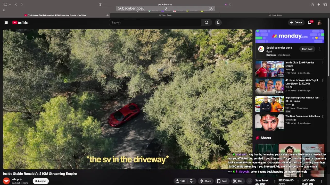
Task: Open the YouTube hamburger guide menu
Action: coord(6,23)
